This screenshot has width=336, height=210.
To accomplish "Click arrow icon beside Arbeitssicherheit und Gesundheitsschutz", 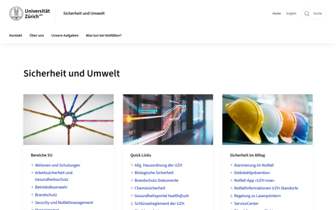I will coord(32,172).
